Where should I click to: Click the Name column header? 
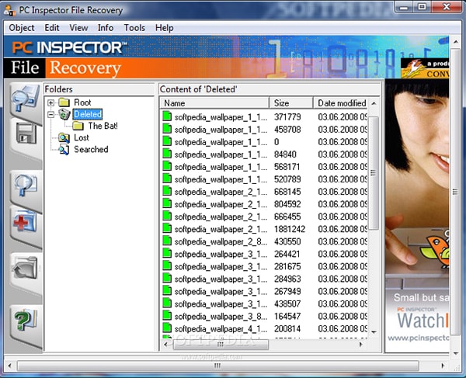(x=214, y=103)
